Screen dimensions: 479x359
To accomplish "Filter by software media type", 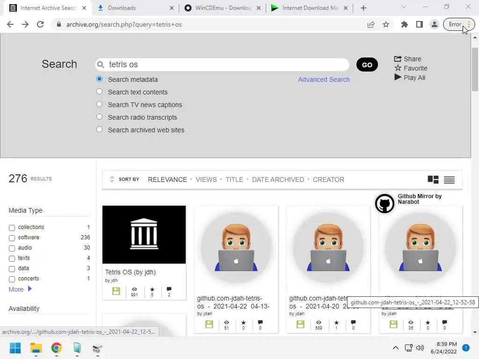I will [12, 238].
